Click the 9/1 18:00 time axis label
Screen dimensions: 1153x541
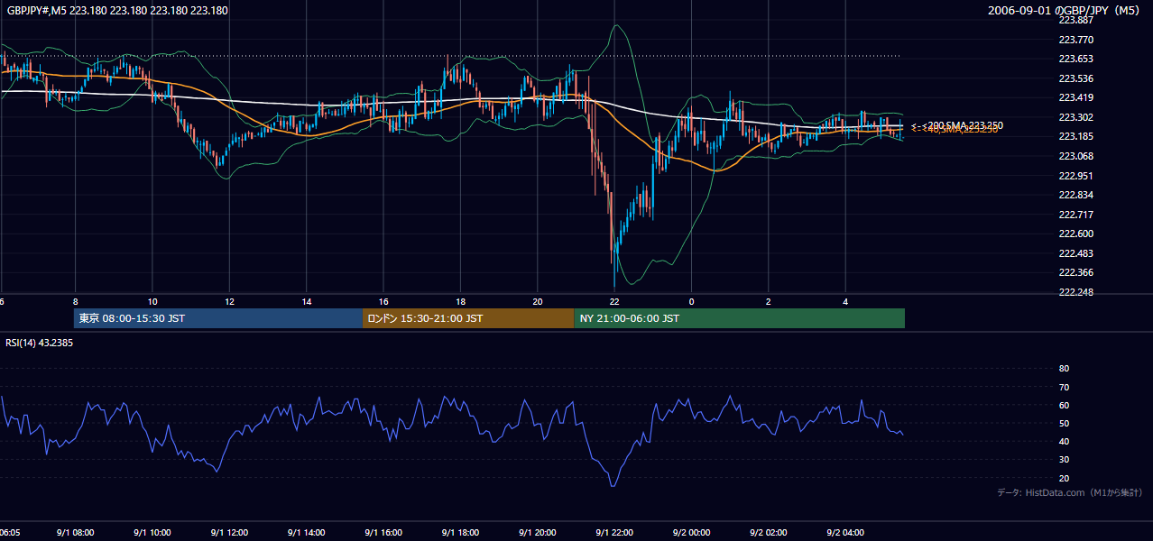460,533
